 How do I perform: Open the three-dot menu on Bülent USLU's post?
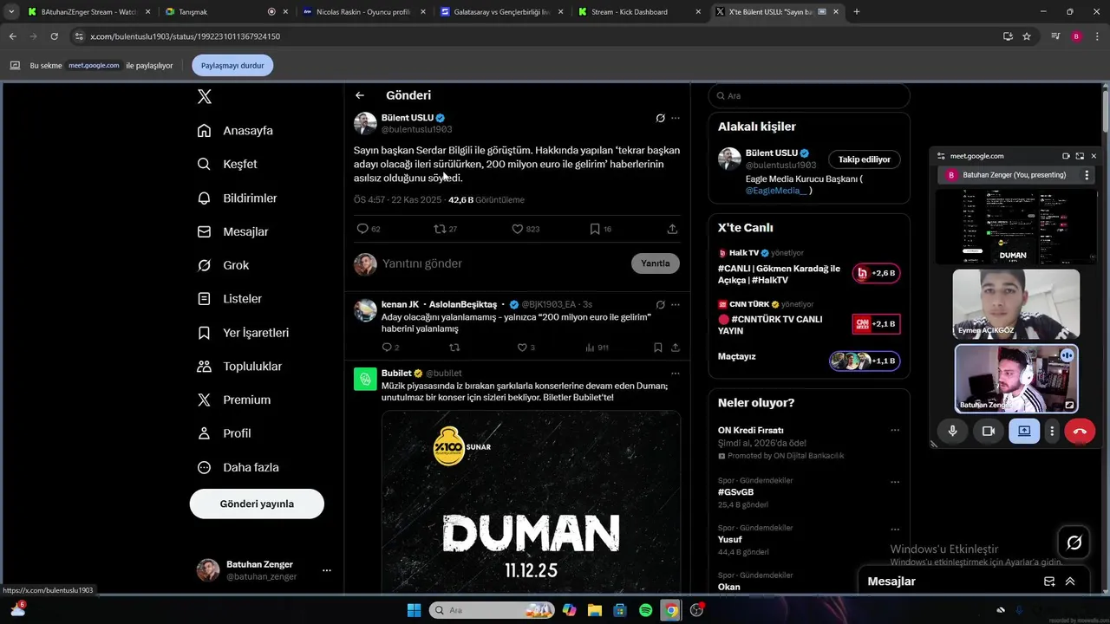pyautogui.click(x=676, y=118)
